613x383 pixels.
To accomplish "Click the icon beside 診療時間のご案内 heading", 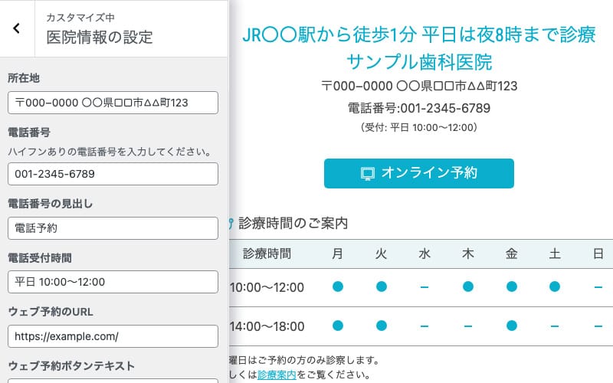I will click(x=231, y=224).
